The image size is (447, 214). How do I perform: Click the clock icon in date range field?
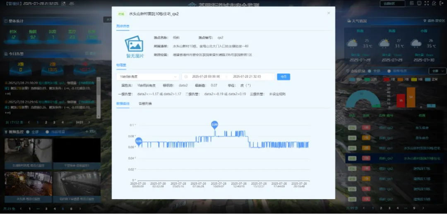tap(186, 76)
